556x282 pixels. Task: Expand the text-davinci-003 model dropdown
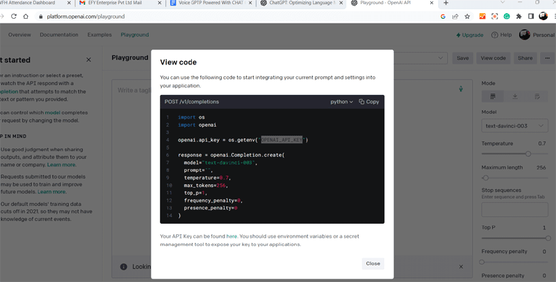click(x=514, y=126)
